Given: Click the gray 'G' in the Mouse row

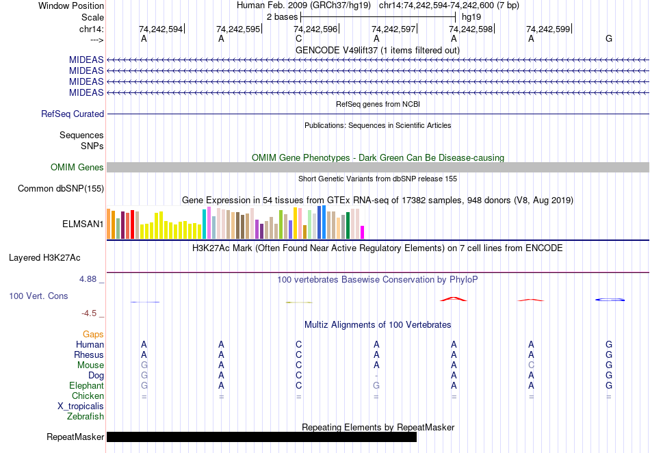Looking at the screenshot, I should (144, 365).
